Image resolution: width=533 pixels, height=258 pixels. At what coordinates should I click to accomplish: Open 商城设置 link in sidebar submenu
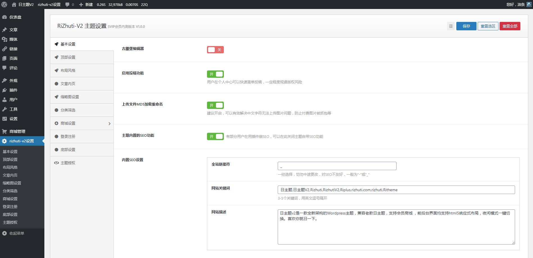click(x=10, y=199)
